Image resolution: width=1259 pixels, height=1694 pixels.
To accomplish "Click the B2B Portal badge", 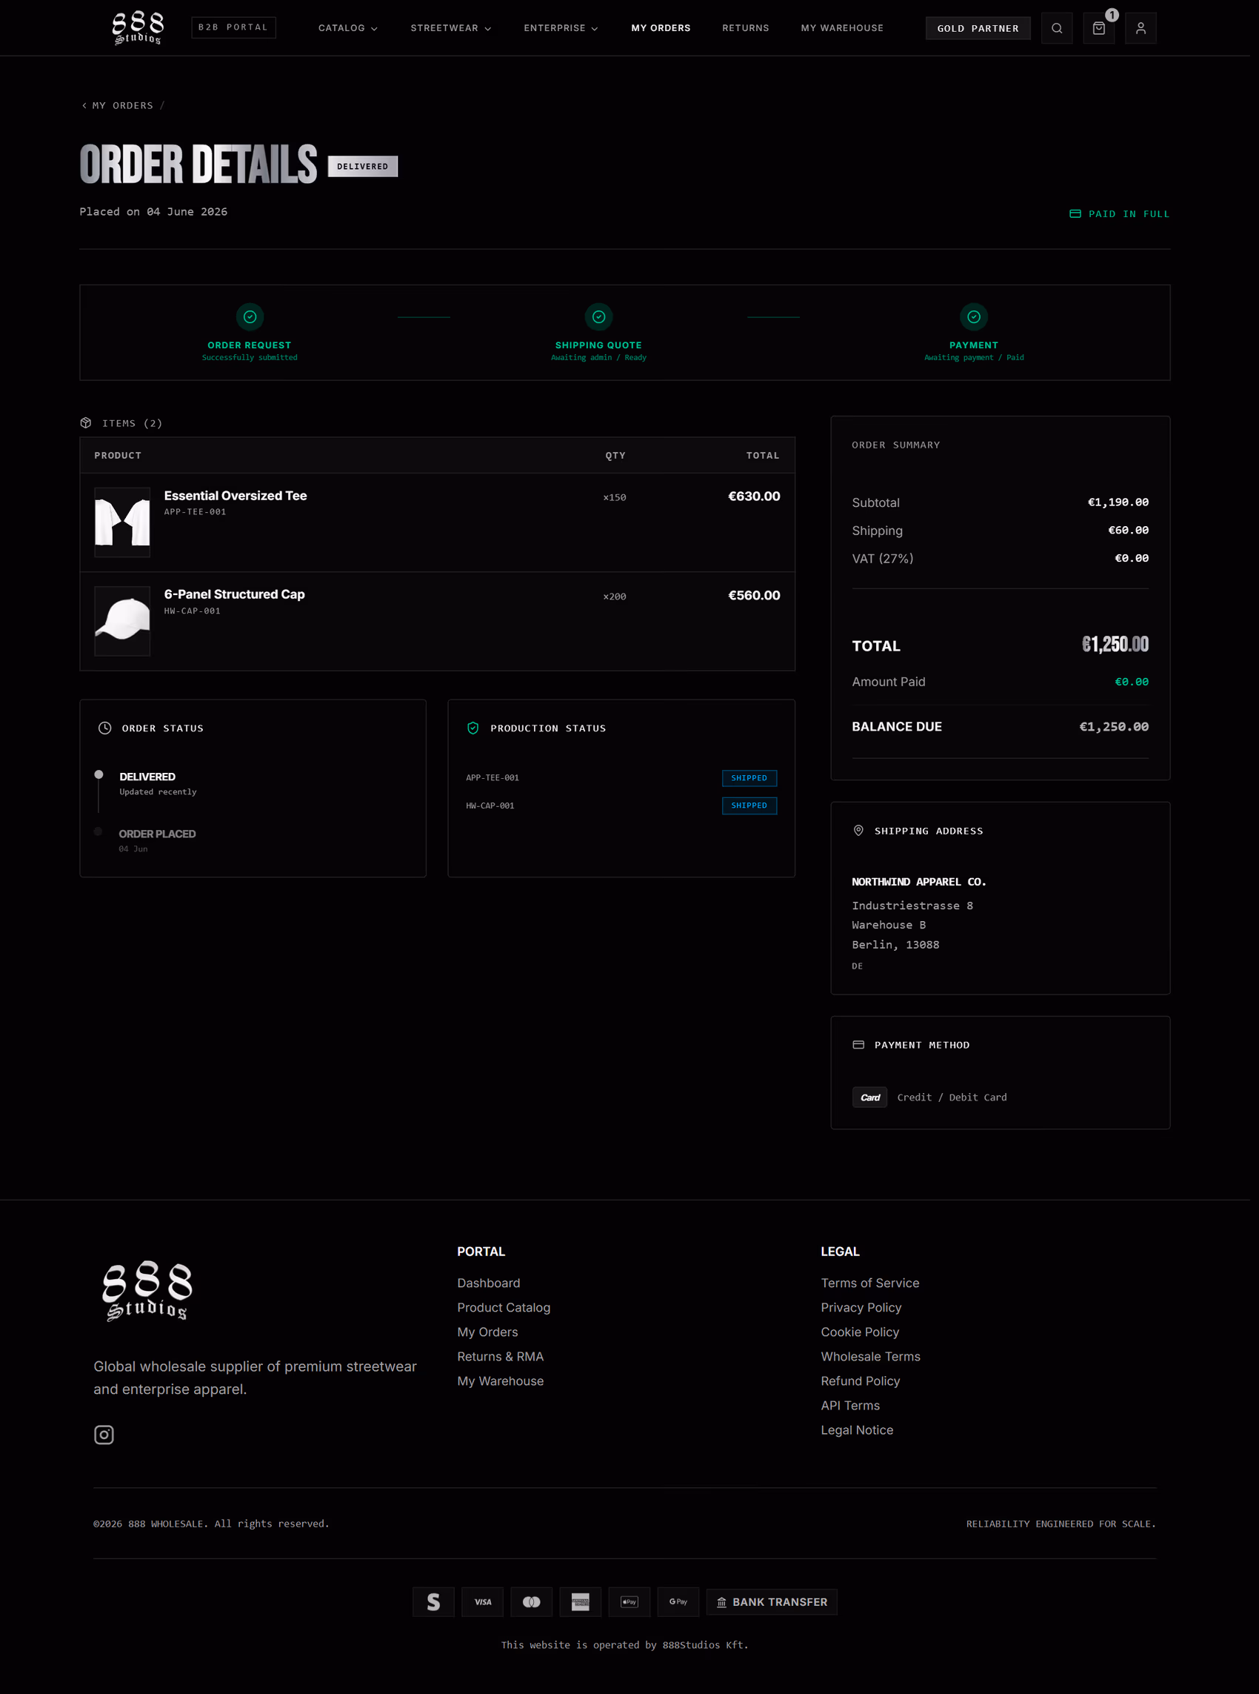I will [233, 27].
